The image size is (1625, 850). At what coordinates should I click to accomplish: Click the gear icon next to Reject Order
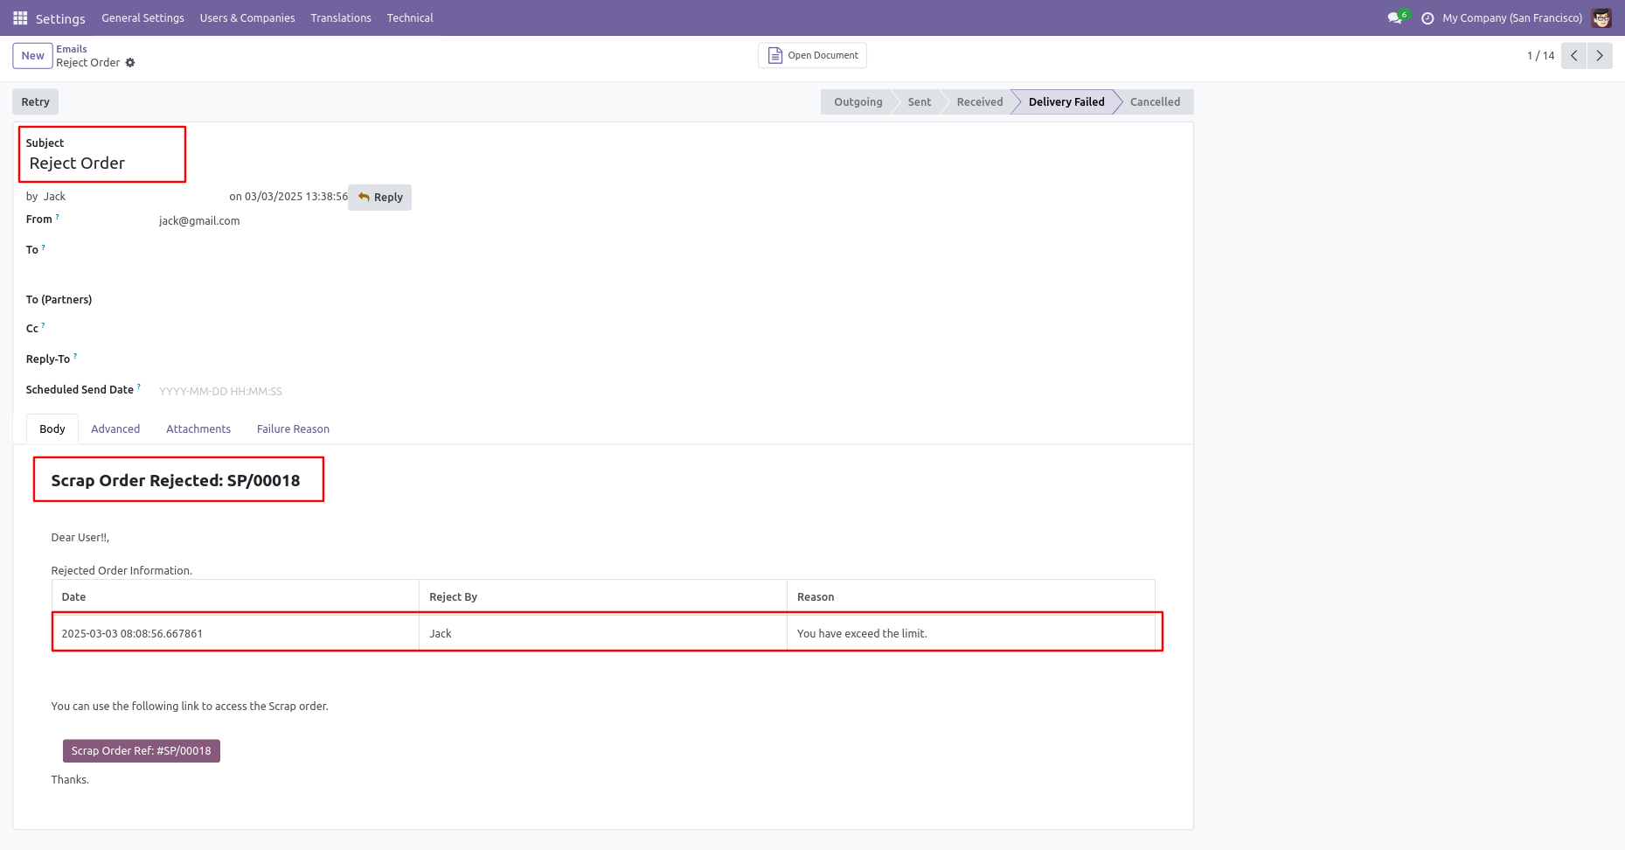pyautogui.click(x=130, y=63)
